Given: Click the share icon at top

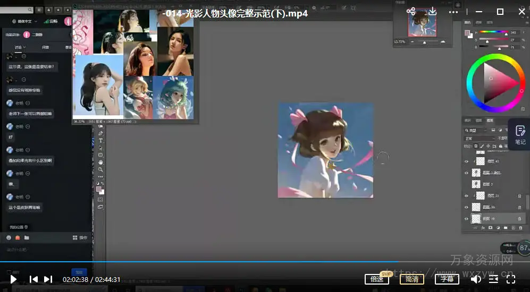Looking at the screenshot, I should point(411,11).
